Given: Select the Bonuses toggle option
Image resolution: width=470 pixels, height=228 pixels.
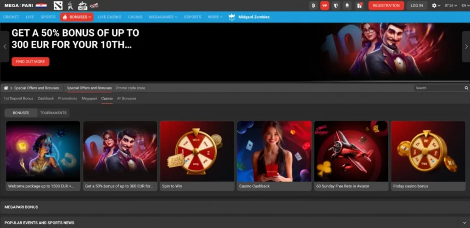Looking at the screenshot, I should point(21,113).
